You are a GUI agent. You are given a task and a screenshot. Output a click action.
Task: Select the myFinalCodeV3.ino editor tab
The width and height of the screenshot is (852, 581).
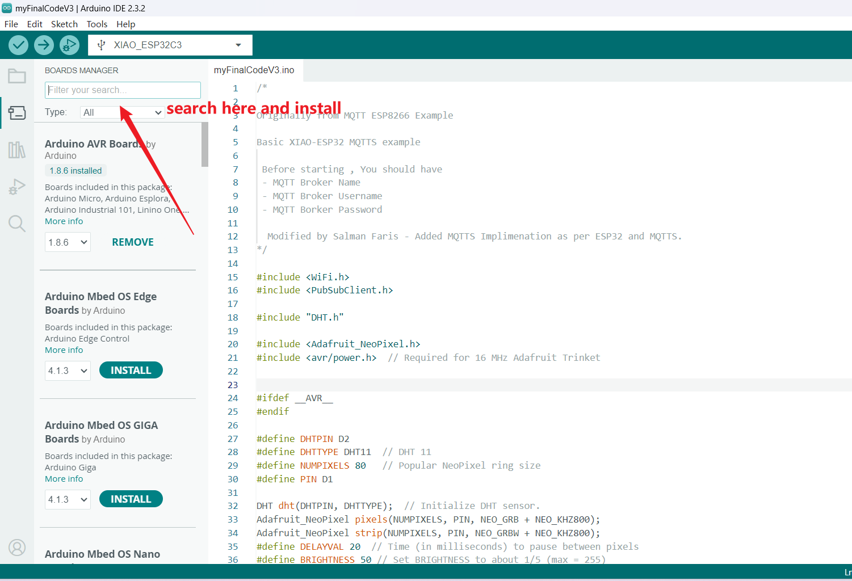point(254,70)
